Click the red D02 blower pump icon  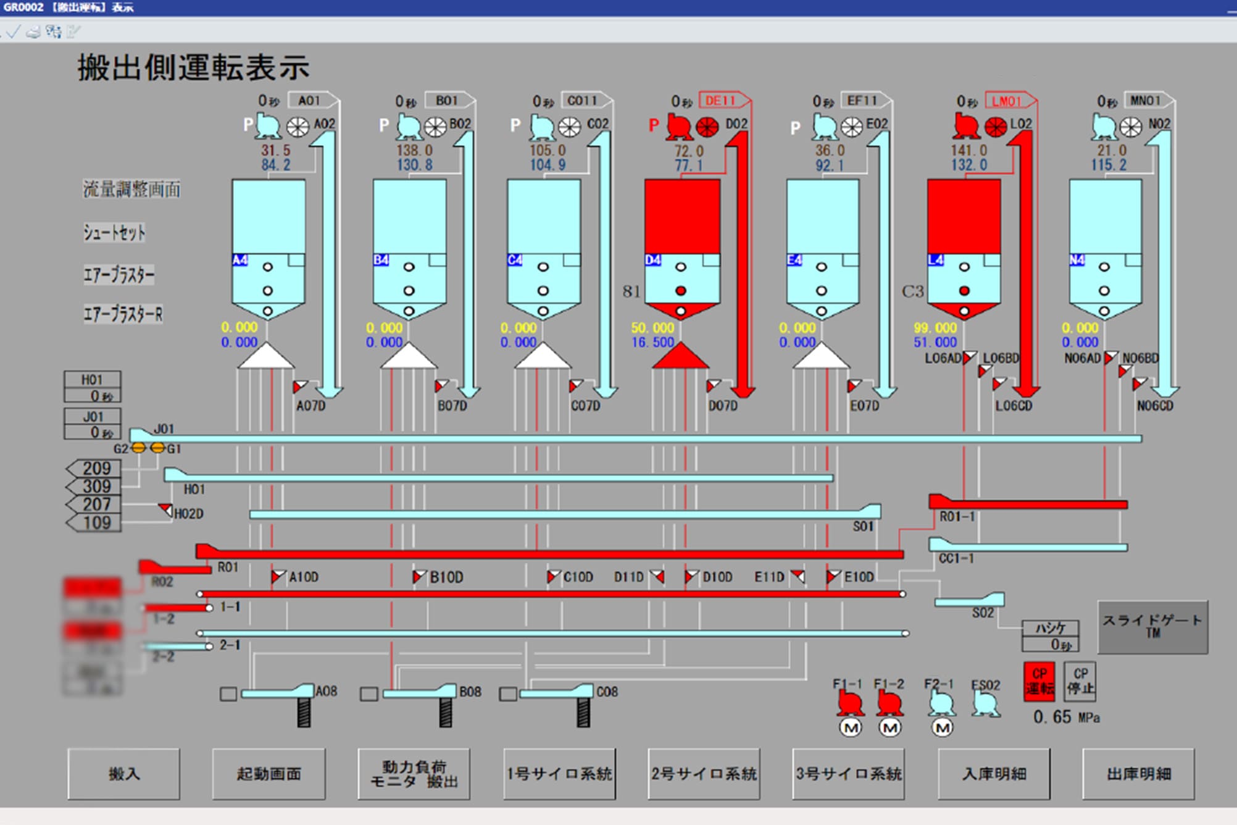coord(679,127)
